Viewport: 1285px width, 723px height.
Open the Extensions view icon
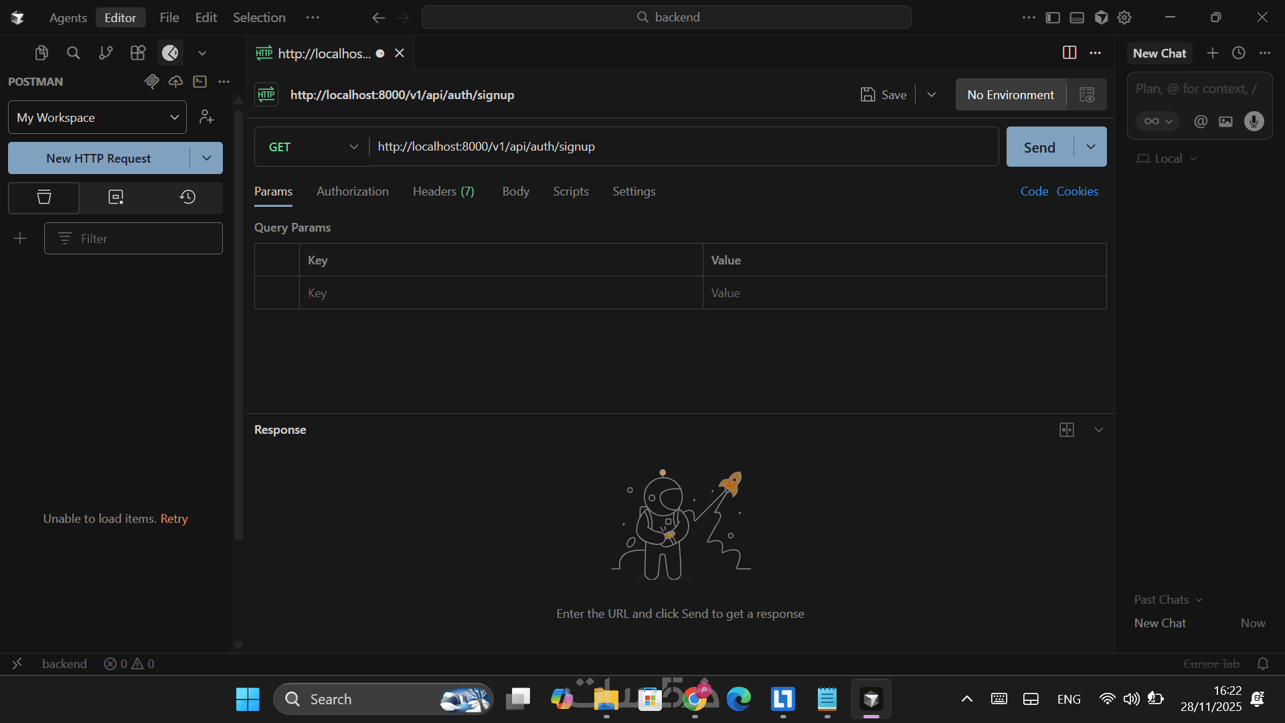click(x=138, y=53)
